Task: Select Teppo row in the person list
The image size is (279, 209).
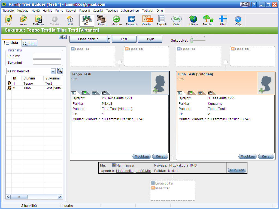Action: (x=34, y=83)
